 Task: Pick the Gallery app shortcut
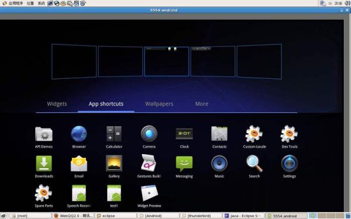tap(114, 166)
